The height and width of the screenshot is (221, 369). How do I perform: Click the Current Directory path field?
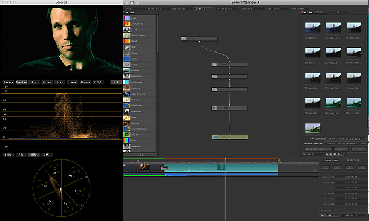[345, 143]
